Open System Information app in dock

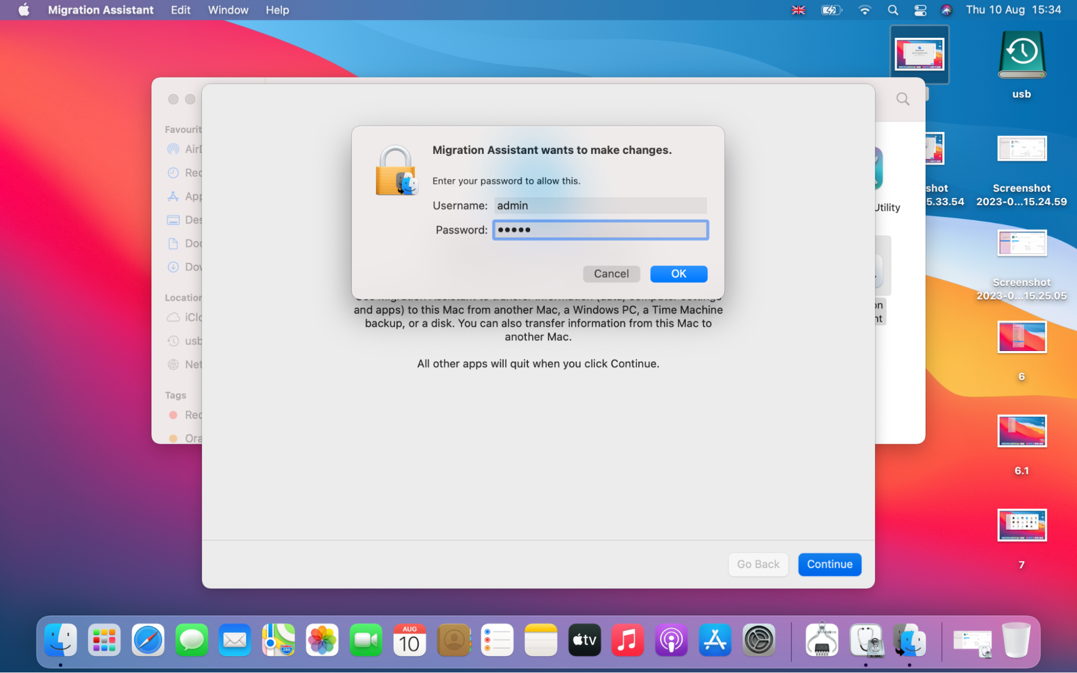[822, 640]
